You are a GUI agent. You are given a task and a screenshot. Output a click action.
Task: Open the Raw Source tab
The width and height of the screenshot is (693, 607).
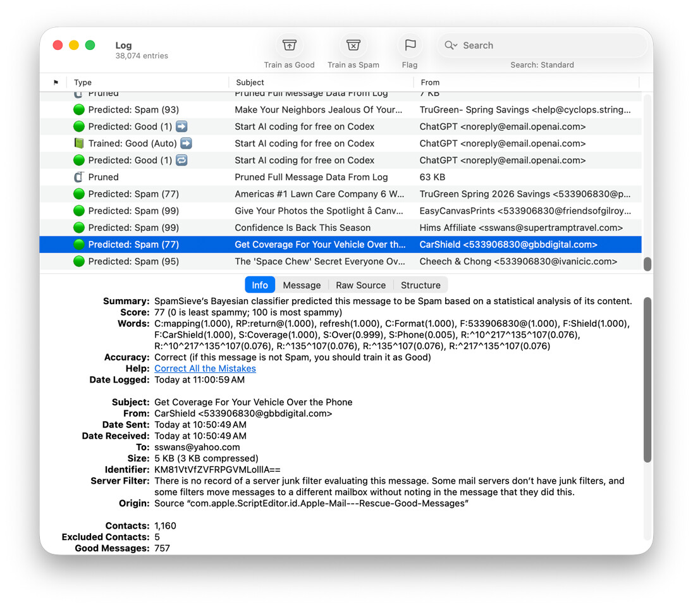(x=360, y=285)
